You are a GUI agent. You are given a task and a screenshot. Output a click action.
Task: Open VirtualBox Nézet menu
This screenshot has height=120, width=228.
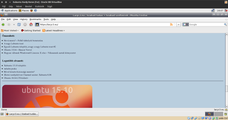(x=19, y=6)
